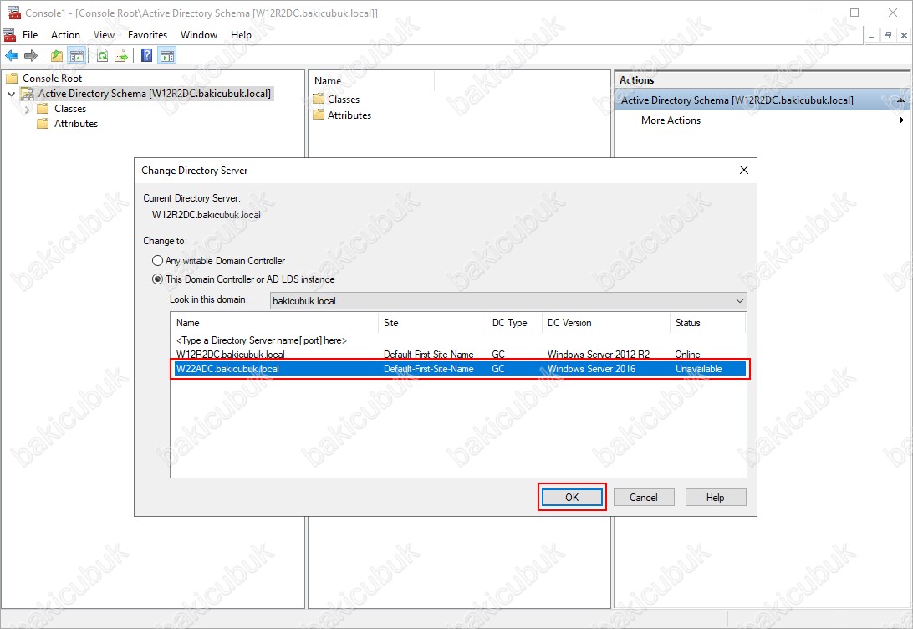913x629 pixels.
Task: Click the blue Help question mark icon
Action: 147,56
